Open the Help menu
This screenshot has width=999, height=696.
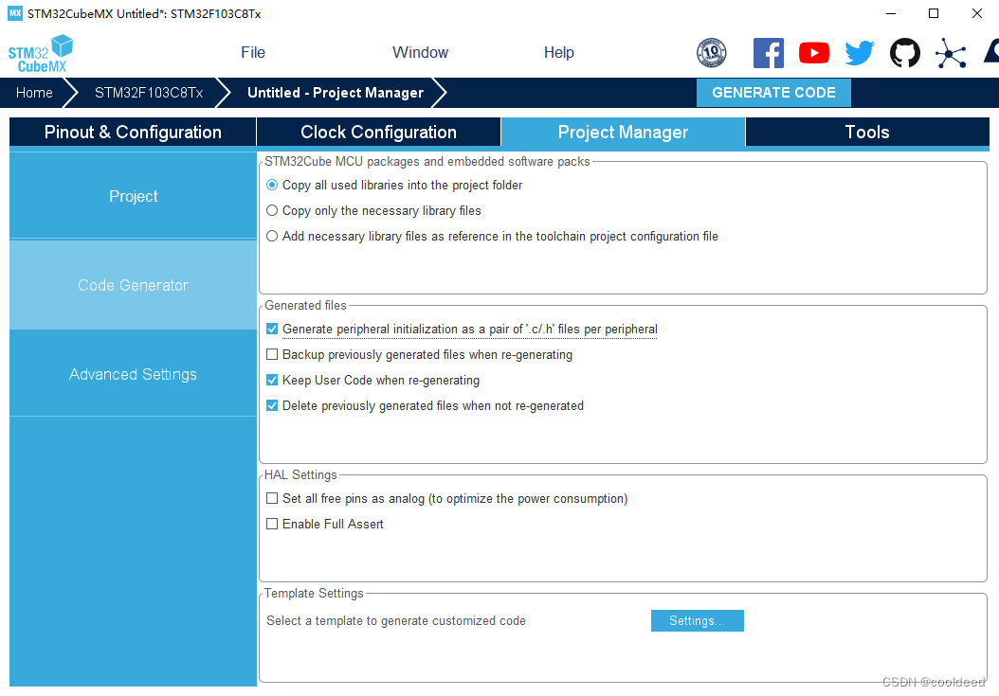point(559,53)
